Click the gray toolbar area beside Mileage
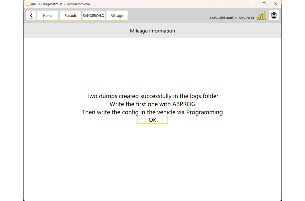305x201 pixels. pyautogui.click(x=168, y=15)
